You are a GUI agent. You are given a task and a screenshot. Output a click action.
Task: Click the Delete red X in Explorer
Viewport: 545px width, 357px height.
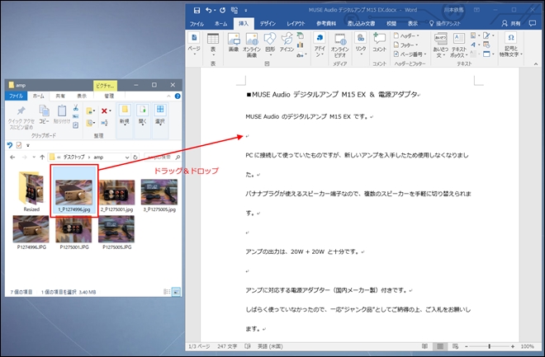(104, 110)
